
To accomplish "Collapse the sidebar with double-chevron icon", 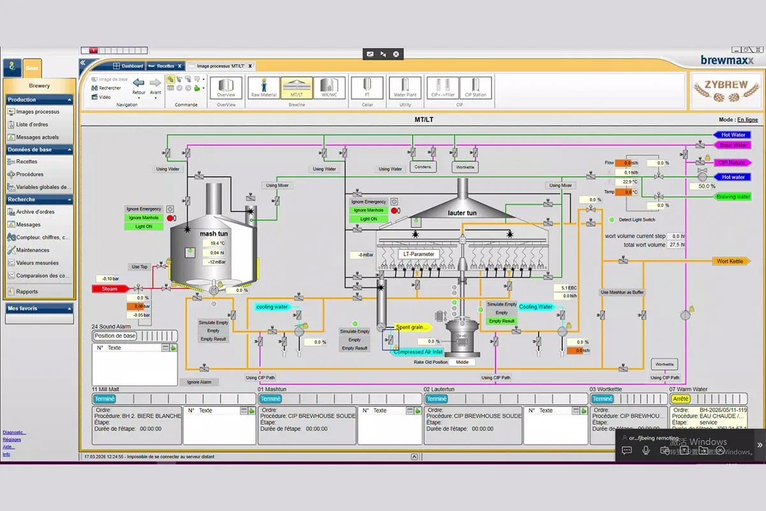I will click(x=82, y=63).
